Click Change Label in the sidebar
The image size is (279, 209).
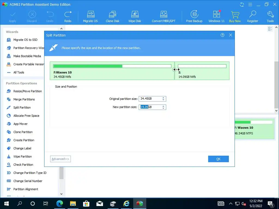pyautogui.click(x=19, y=148)
